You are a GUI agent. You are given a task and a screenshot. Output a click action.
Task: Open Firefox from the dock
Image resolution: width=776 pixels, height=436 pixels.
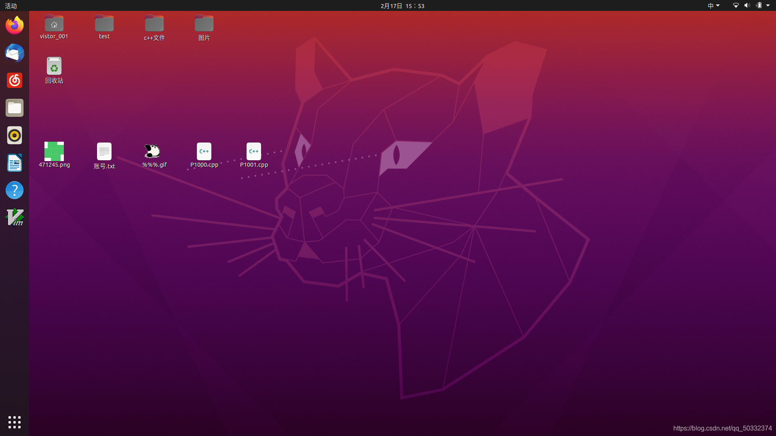(15, 25)
